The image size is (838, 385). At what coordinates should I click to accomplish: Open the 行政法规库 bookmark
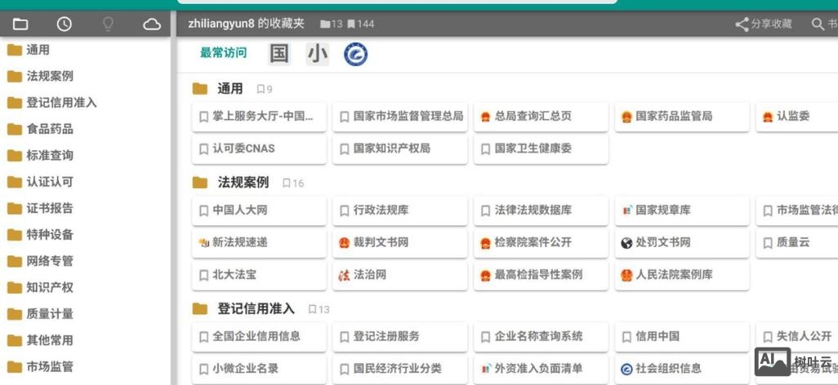point(399,210)
